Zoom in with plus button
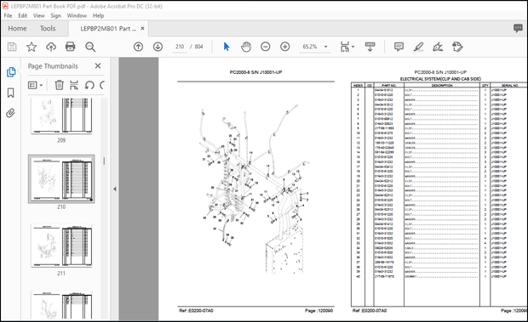The image size is (528, 322). tap(285, 47)
